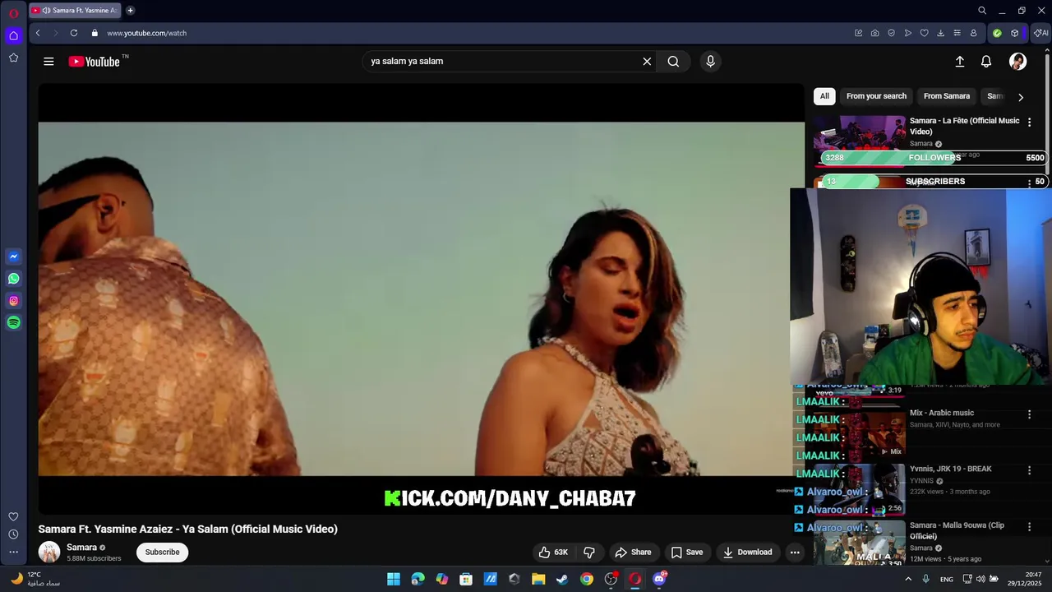This screenshot has height=592, width=1052.
Task: Go back in browser history
Action: [38, 33]
